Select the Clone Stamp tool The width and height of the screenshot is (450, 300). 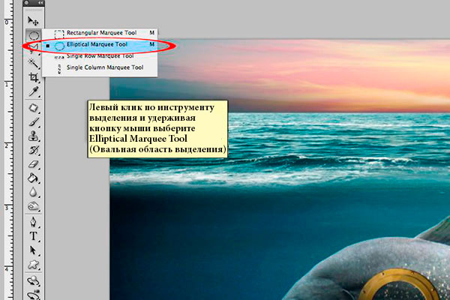coord(33,136)
